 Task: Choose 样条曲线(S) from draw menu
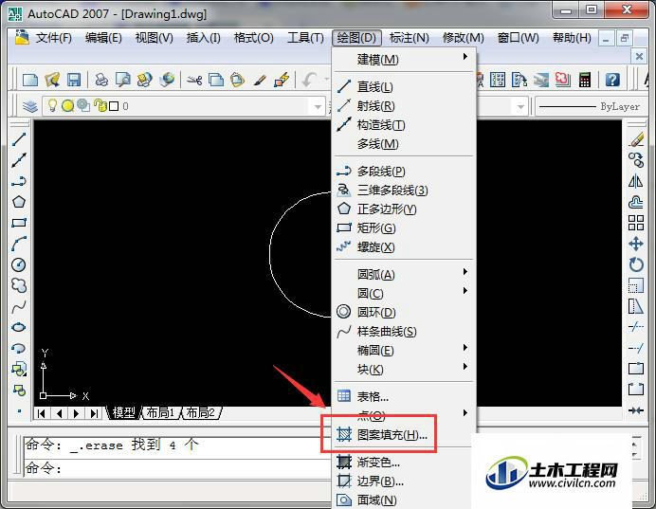pos(405,332)
